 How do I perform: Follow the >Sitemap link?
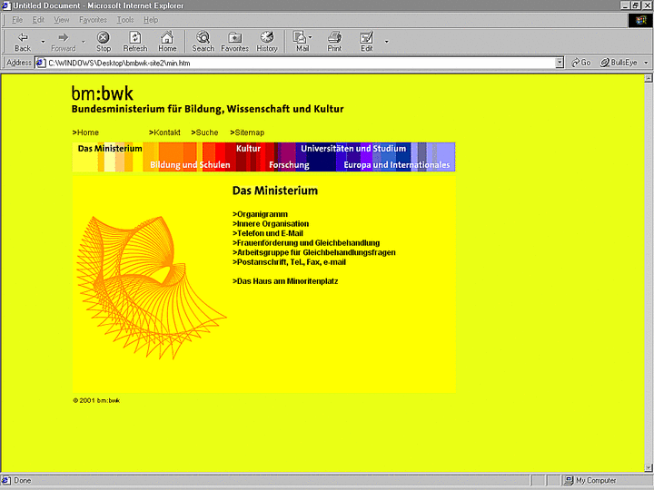[247, 132]
